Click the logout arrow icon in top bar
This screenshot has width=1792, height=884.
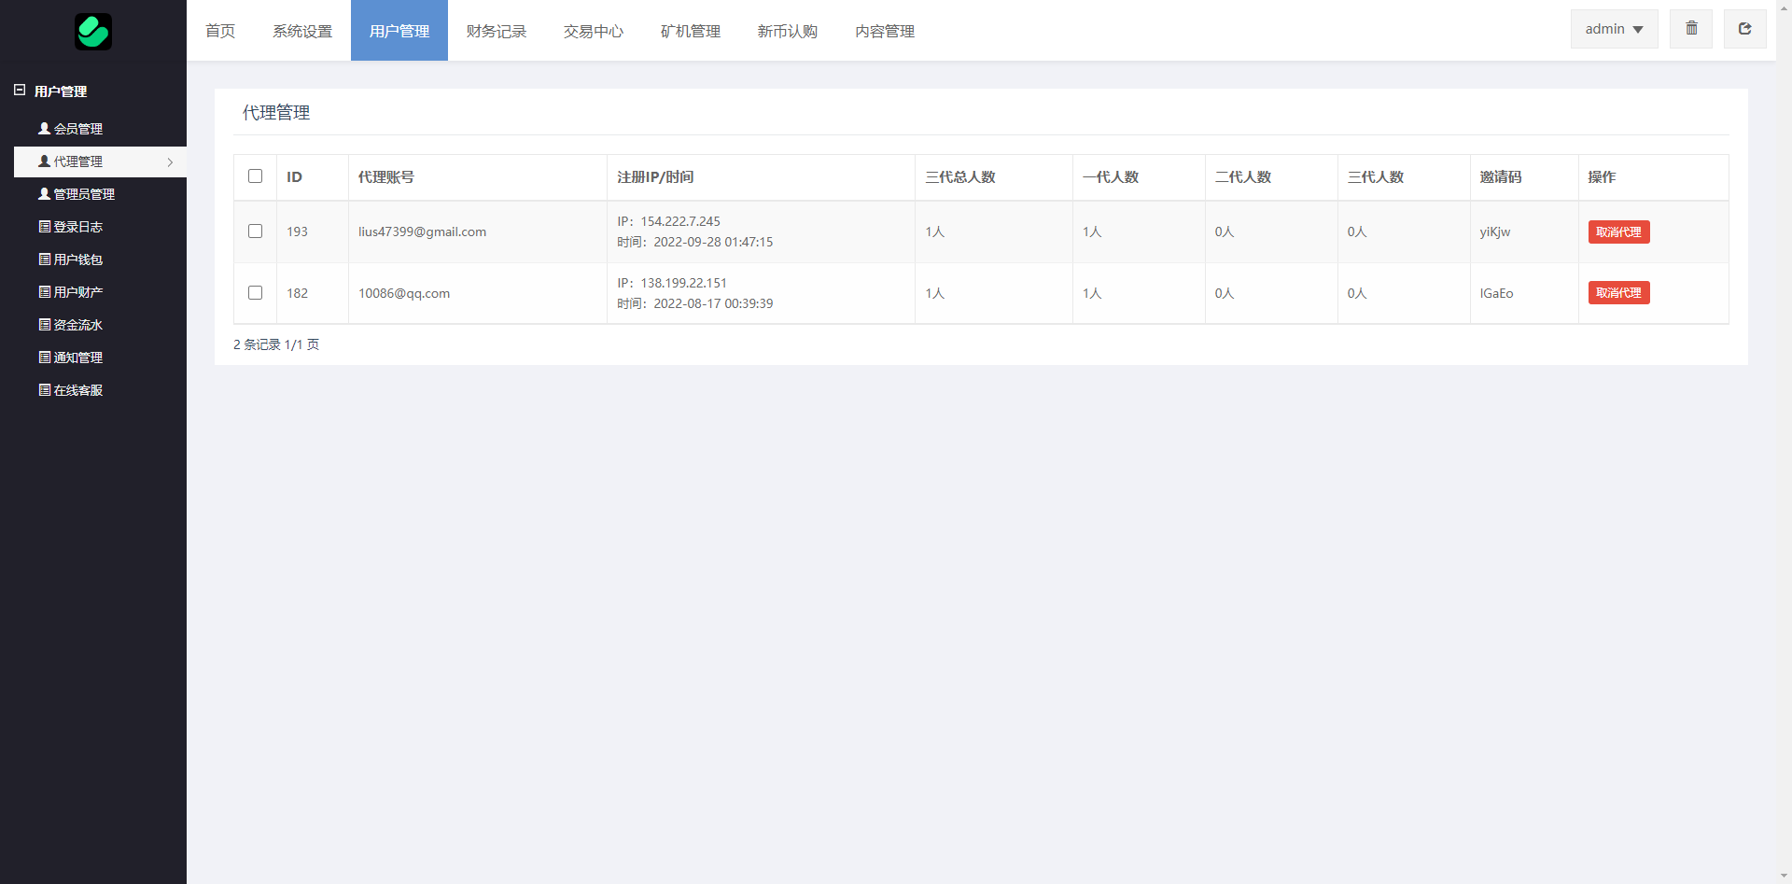[1744, 29]
